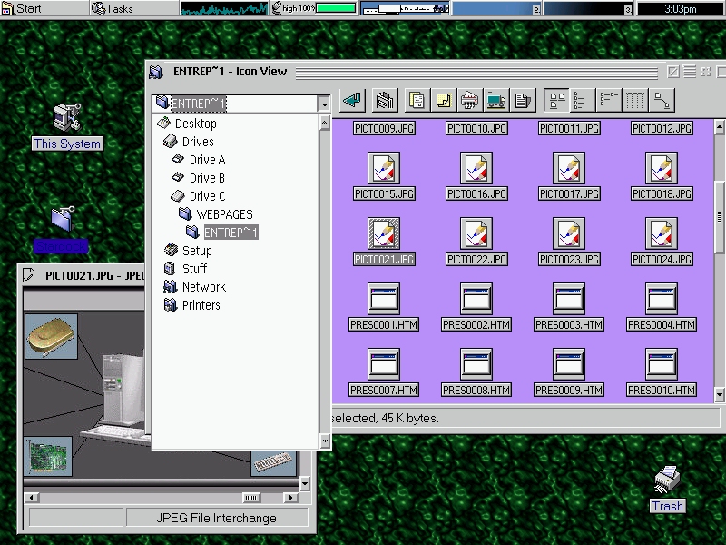Select the PRES0010.HTM file icon
The width and height of the screenshot is (726, 545).
(x=662, y=364)
